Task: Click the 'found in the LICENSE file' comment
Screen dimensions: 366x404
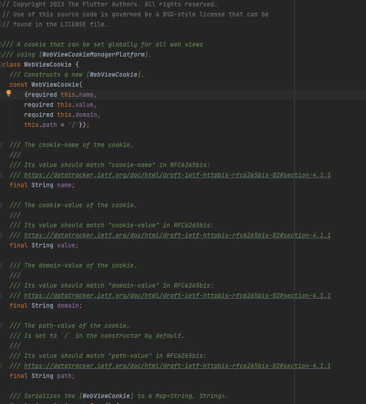Action: point(55,25)
